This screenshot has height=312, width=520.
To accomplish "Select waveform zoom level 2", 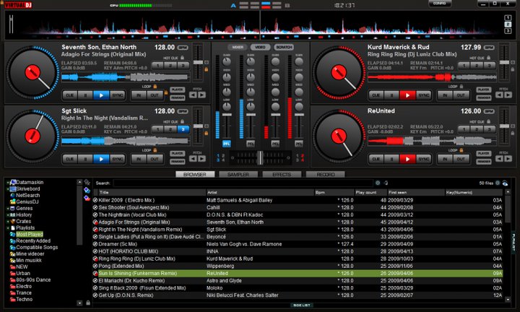I will [x=508, y=25].
